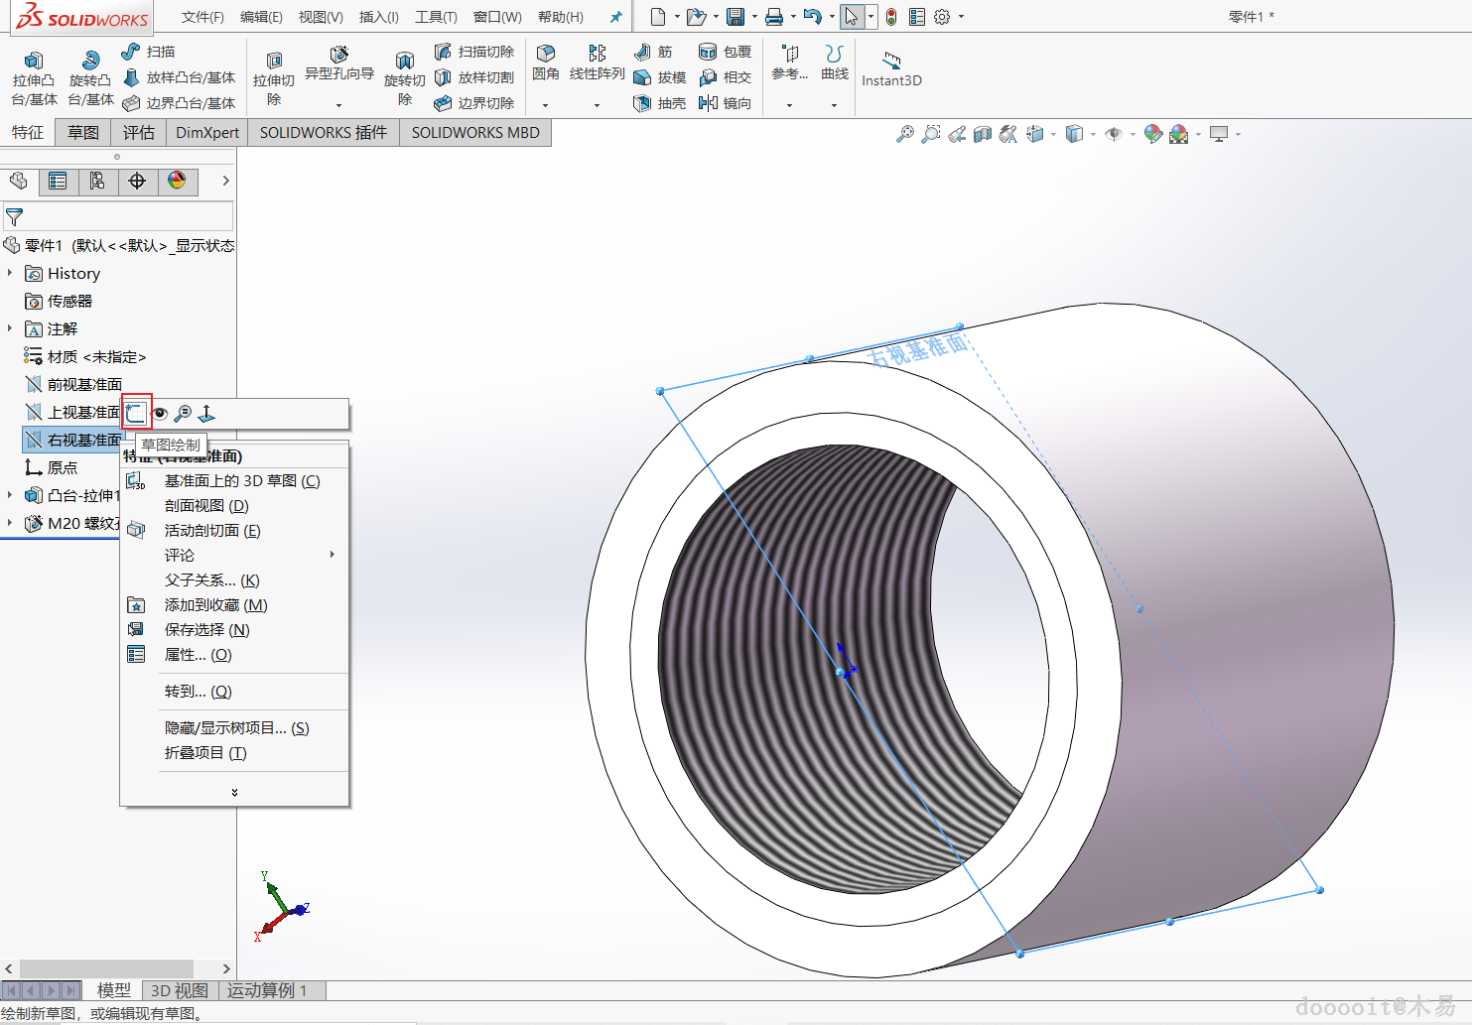Toggle plane visibility with the eye icon
The width and height of the screenshot is (1472, 1025).
[x=160, y=413]
